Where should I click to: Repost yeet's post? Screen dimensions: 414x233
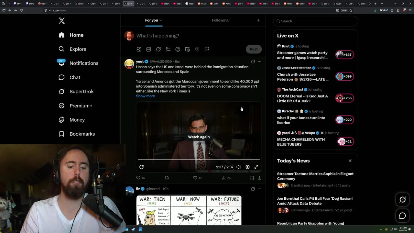[x=167, y=178]
